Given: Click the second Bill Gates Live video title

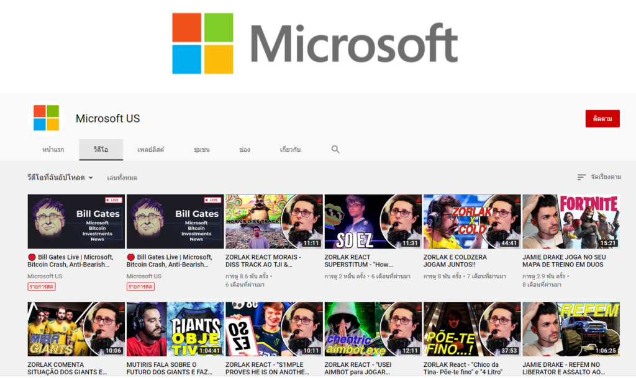Looking at the screenshot, I should coord(170,261).
